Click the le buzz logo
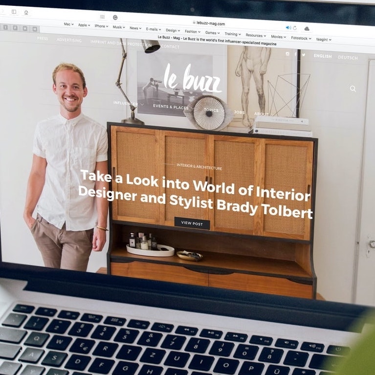Image resolution: width=375 pixels, height=375 pixels. tap(191, 78)
